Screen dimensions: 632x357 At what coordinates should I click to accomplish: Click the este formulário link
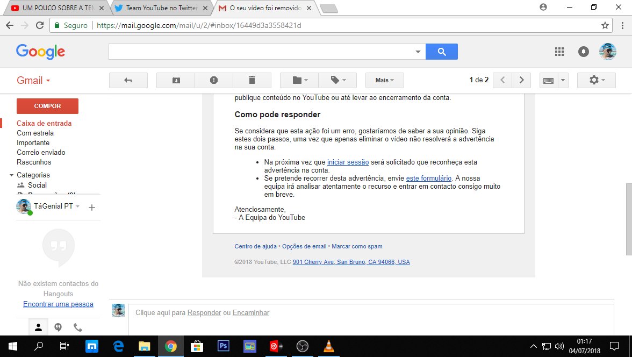click(428, 178)
